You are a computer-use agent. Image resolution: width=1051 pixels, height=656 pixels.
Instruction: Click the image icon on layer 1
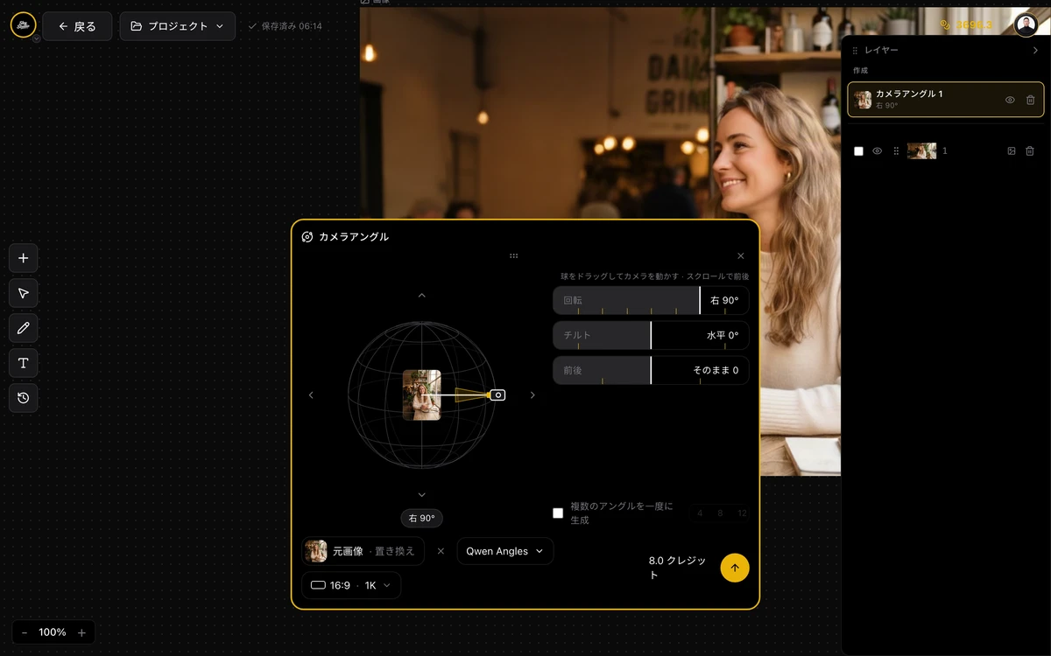click(1012, 151)
